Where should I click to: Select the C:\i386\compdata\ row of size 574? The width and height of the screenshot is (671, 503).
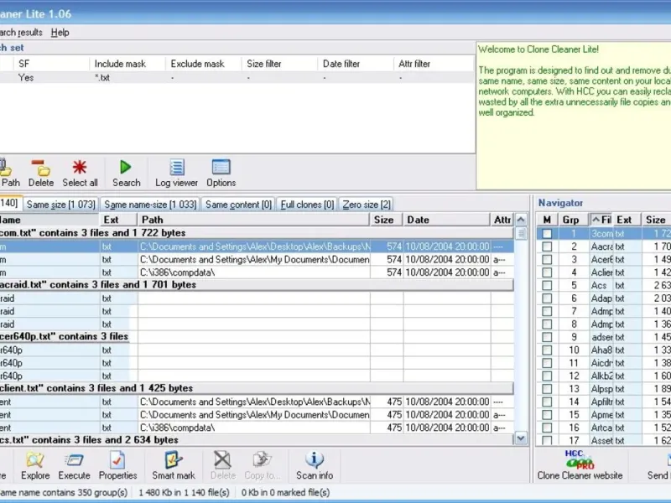point(257,272)
